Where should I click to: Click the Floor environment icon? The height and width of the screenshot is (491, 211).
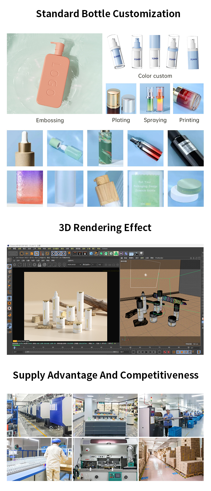(x=131, y=253)
